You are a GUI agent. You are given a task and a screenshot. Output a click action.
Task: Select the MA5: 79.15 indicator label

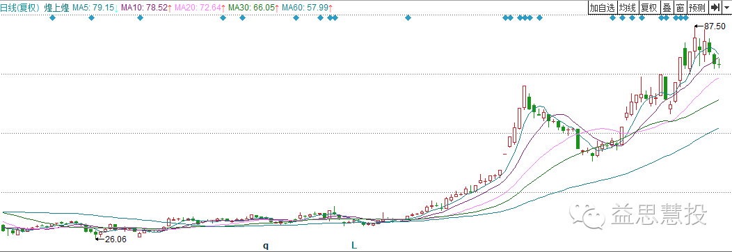(93, 8)
